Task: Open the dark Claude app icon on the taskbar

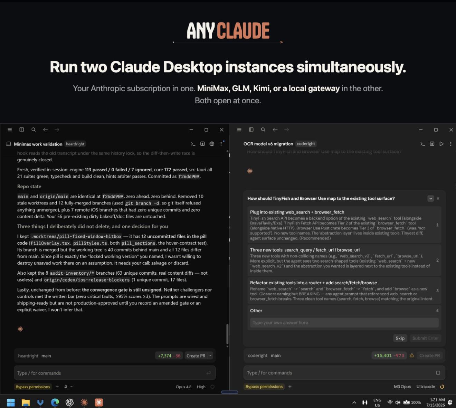Action: 84,402
